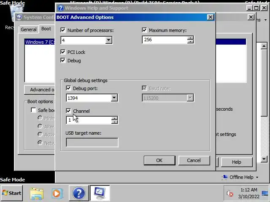Viewport: 270px width, 202px height.
Task: Toggle the Maximum memory checkbox
Action: (x=144, y=30)
